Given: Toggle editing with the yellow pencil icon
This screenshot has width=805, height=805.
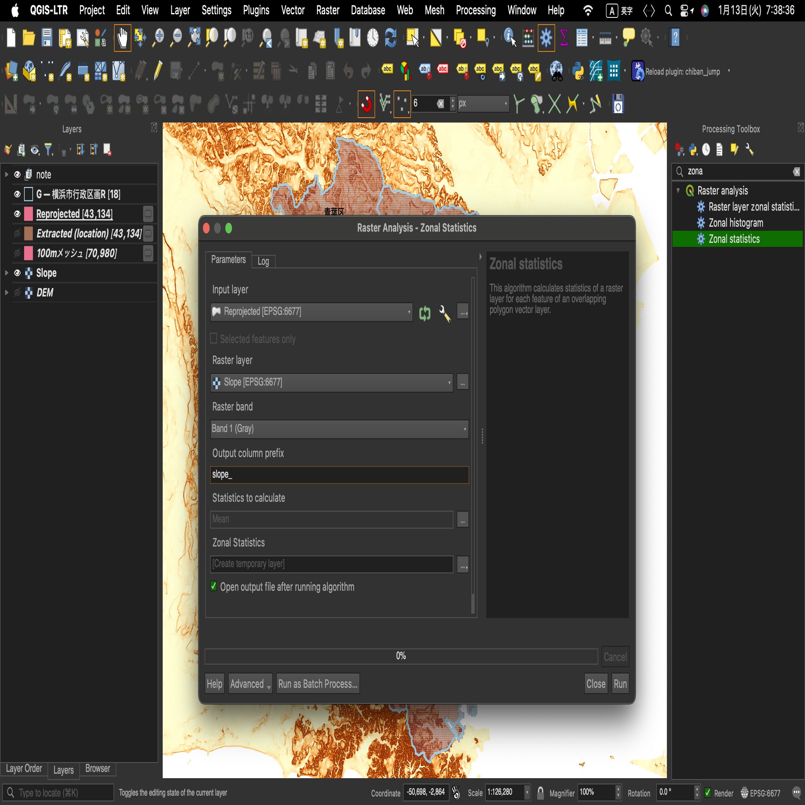Looking at the screenshot, I should tap(157, 71).
